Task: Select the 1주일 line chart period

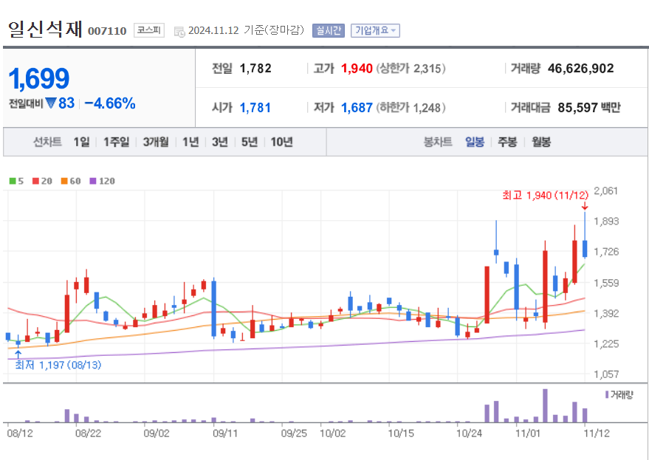Action: click(116, 142)
